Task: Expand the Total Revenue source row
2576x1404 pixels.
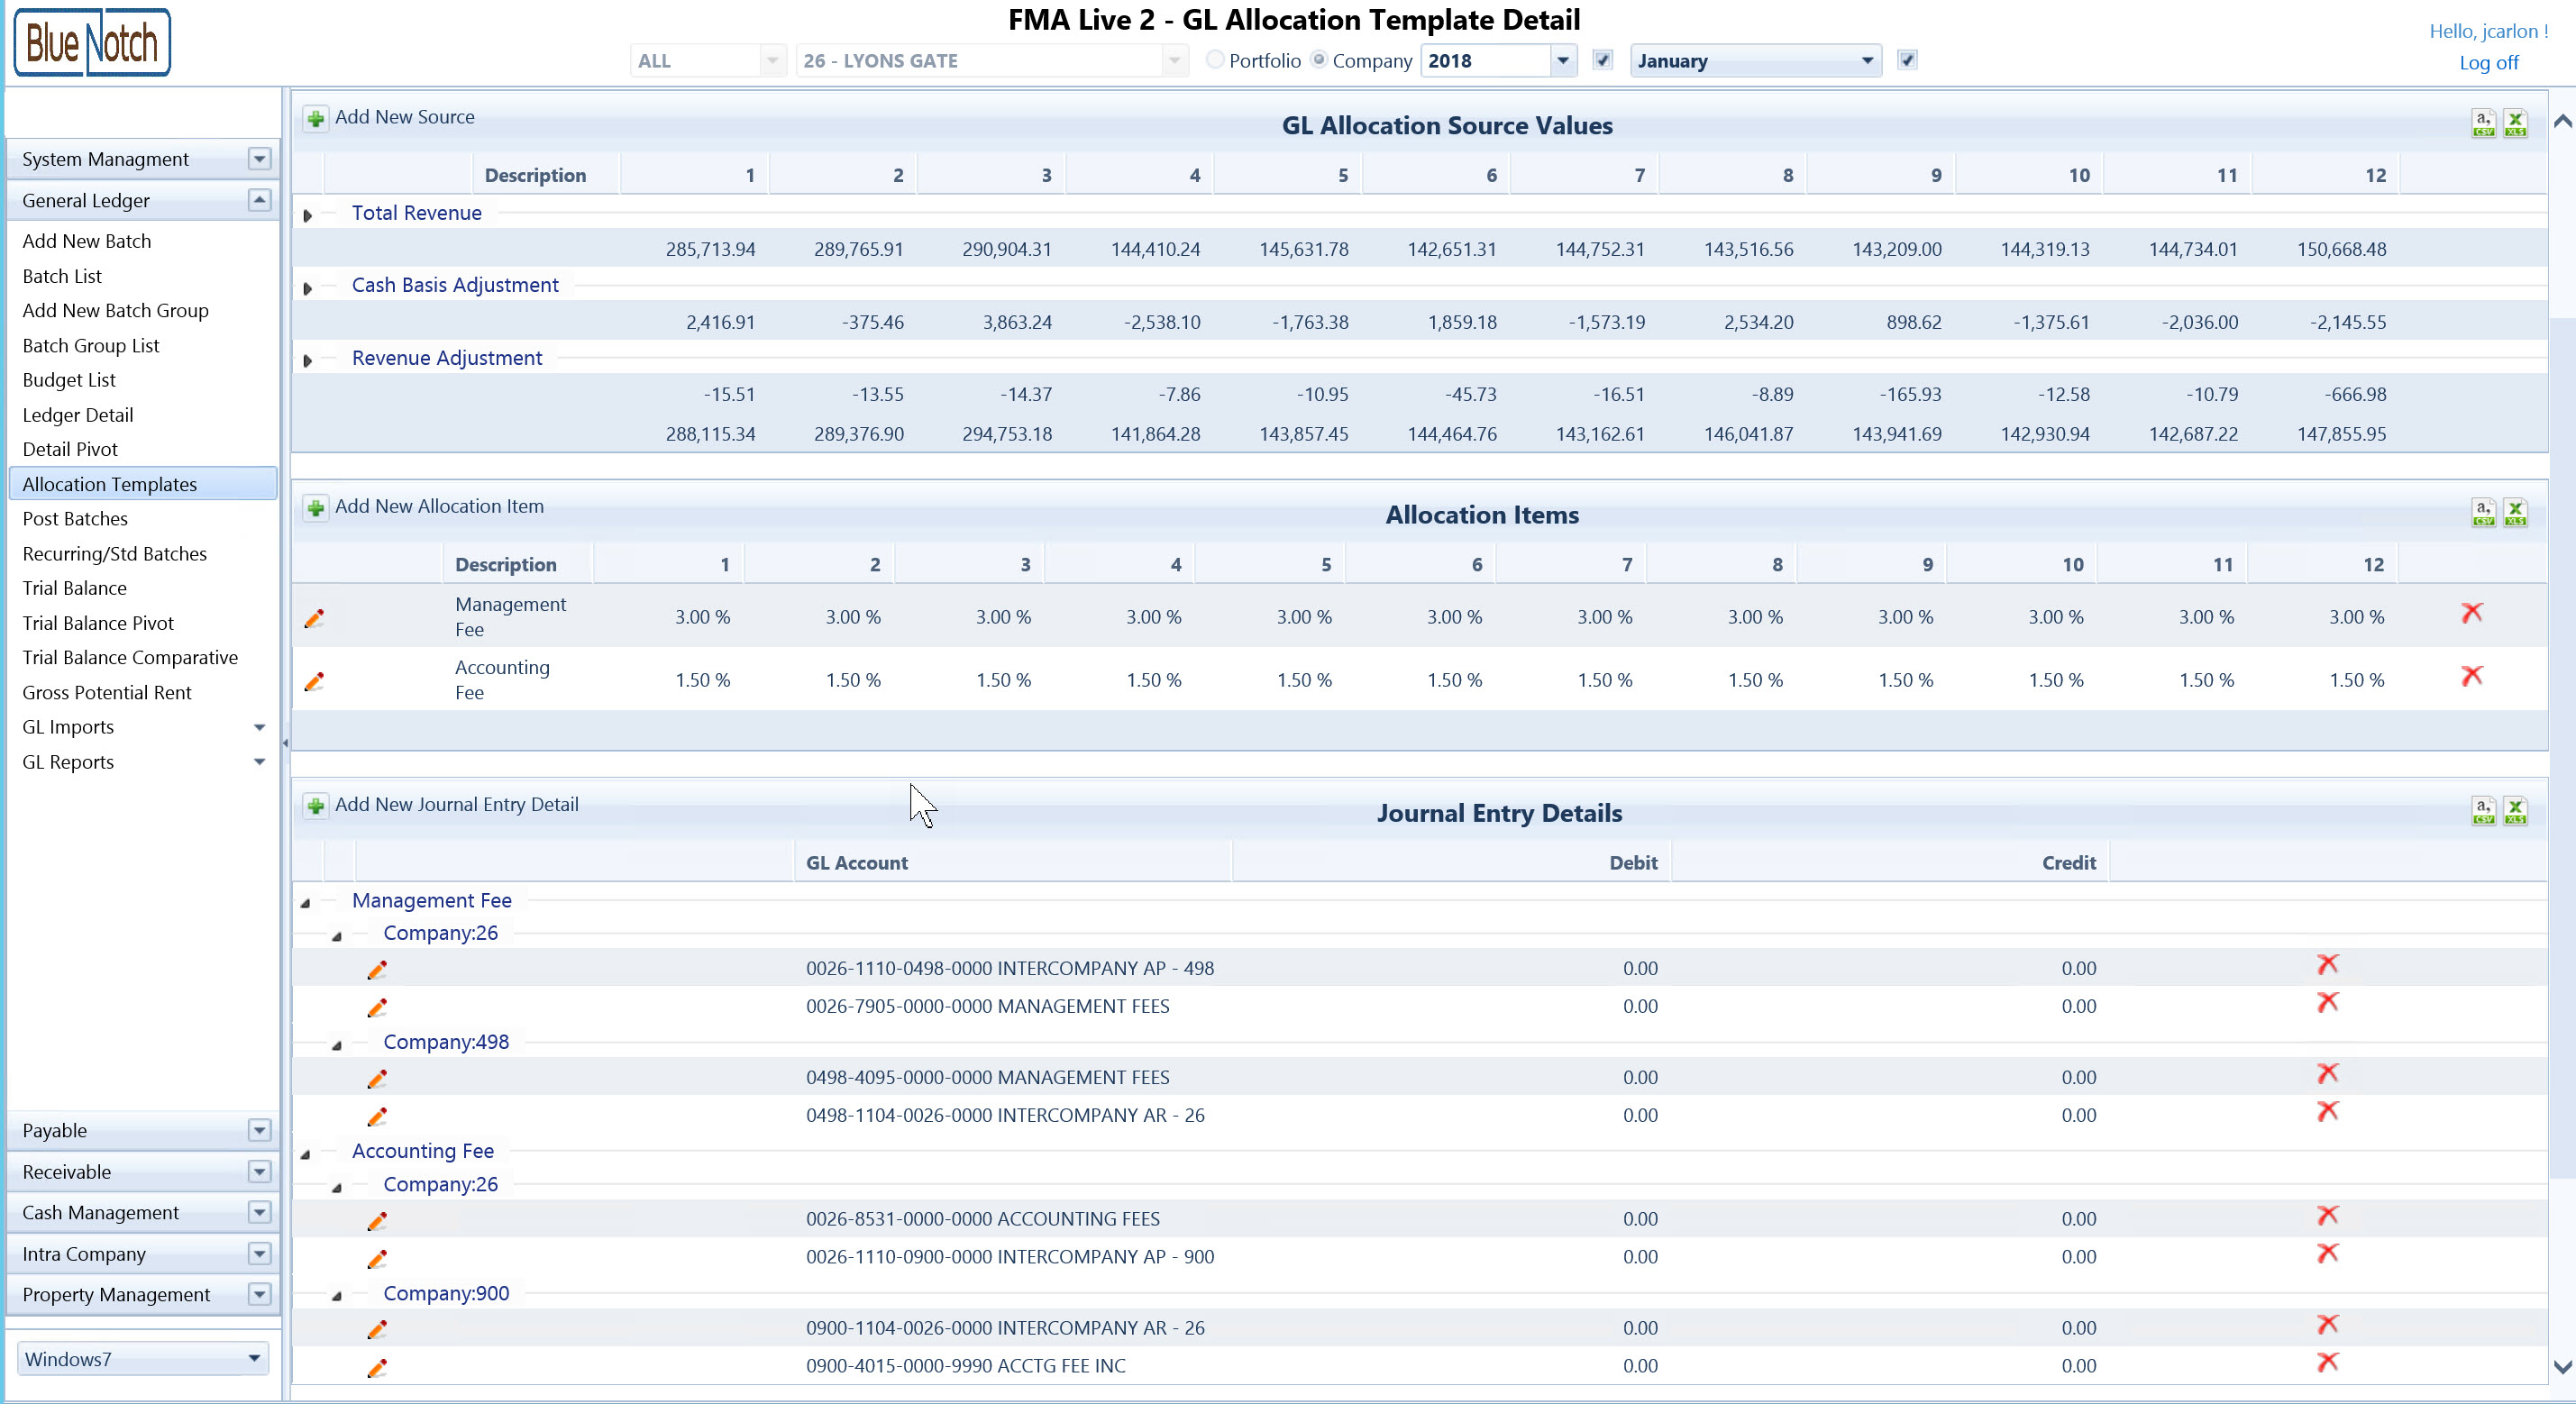Action: click(308, 215)
